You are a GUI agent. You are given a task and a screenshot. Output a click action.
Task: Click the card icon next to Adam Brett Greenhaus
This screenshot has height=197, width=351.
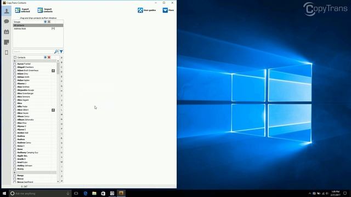[53, 71]
